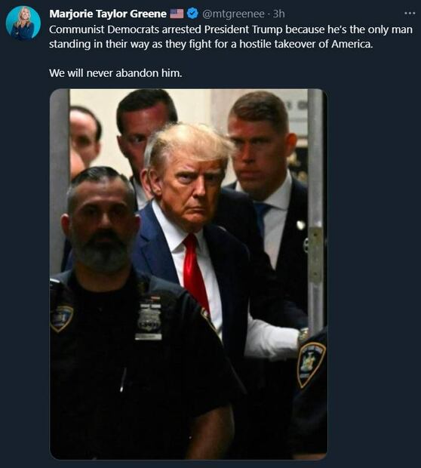Viewport: 421px width, 468px height.
Task: Open the three-dot more options menu
Action: coord(410,13)
